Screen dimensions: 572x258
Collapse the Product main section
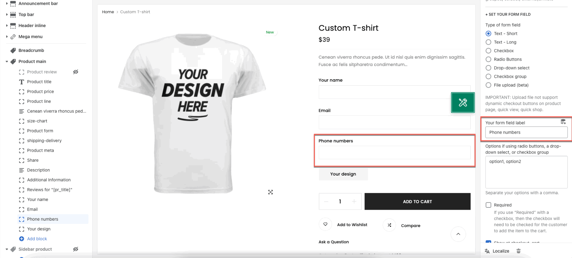click(x=7, y=62)
